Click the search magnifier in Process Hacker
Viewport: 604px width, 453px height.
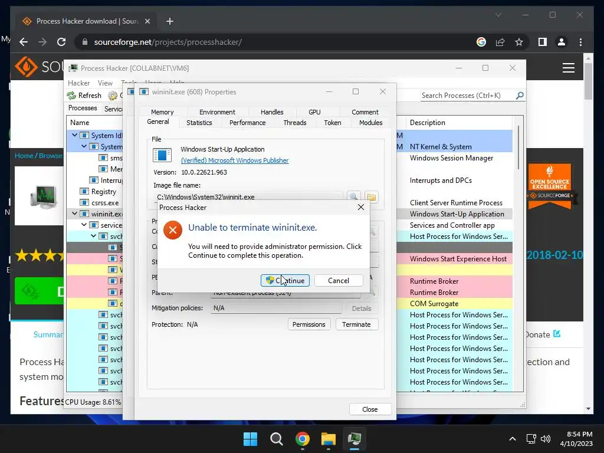[x=520, y=95]
